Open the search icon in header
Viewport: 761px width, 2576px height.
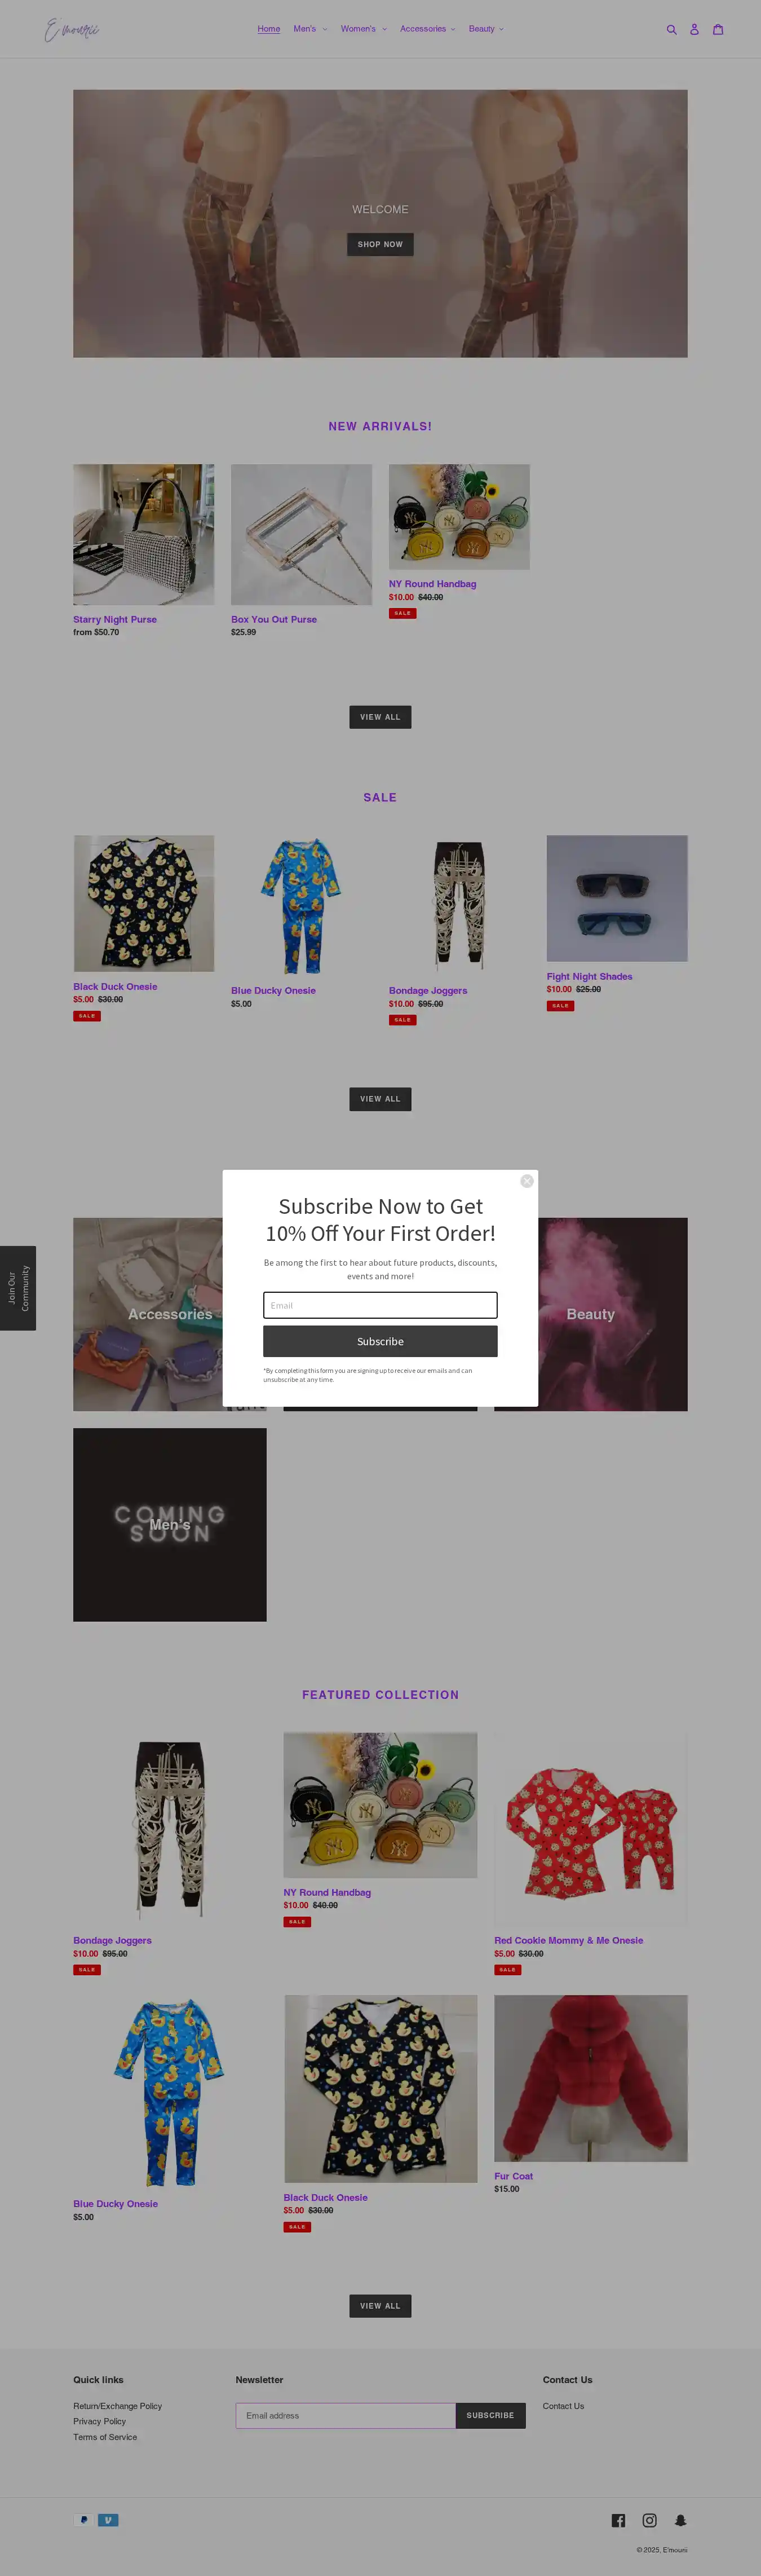671,29
